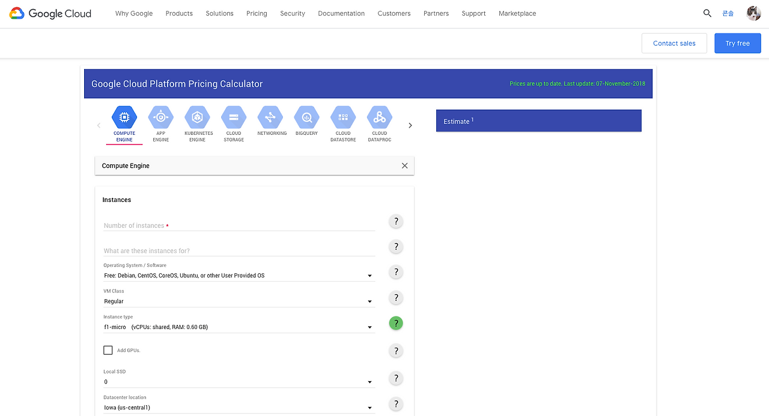Open the Documentation menu item
This screenshot has width=769, height=416.
pyautogui.click(x=341, y=13)
